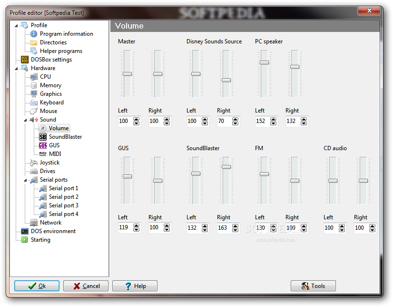The width and height of the screenshot is (393, 307).
Task: Collapse the Serial ports tree node
Action: pyautogui.click(x=25, y=180)
